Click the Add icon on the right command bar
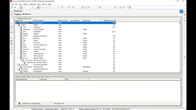 (x=185, y=12)
